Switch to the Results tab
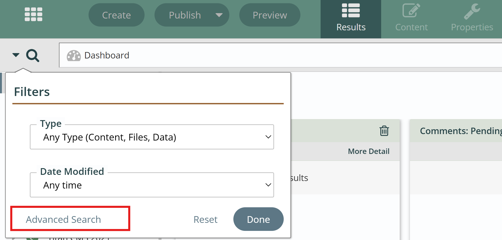Viewport: 502px width, 240px height. pyautogui.click(x=351, y=19)
